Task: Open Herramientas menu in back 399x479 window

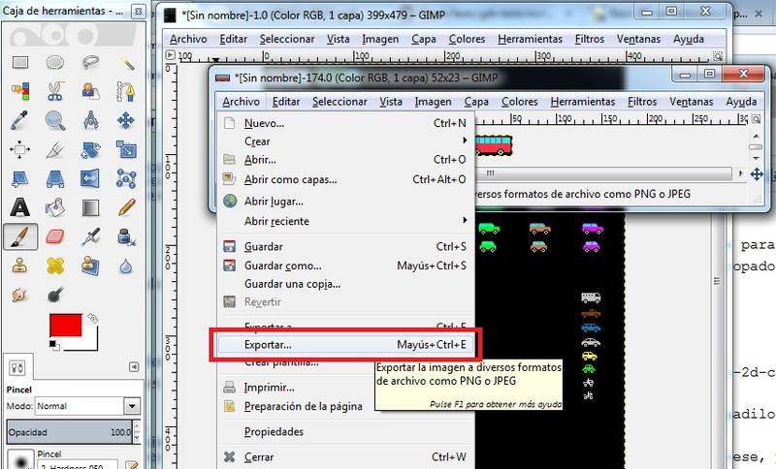Action: pos(530,39)
